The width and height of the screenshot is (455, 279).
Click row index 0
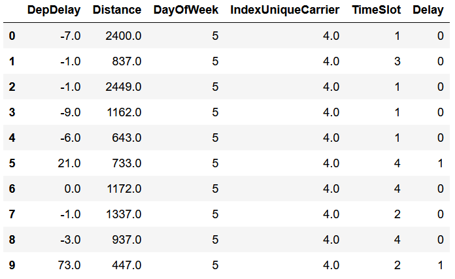[12, 36]
